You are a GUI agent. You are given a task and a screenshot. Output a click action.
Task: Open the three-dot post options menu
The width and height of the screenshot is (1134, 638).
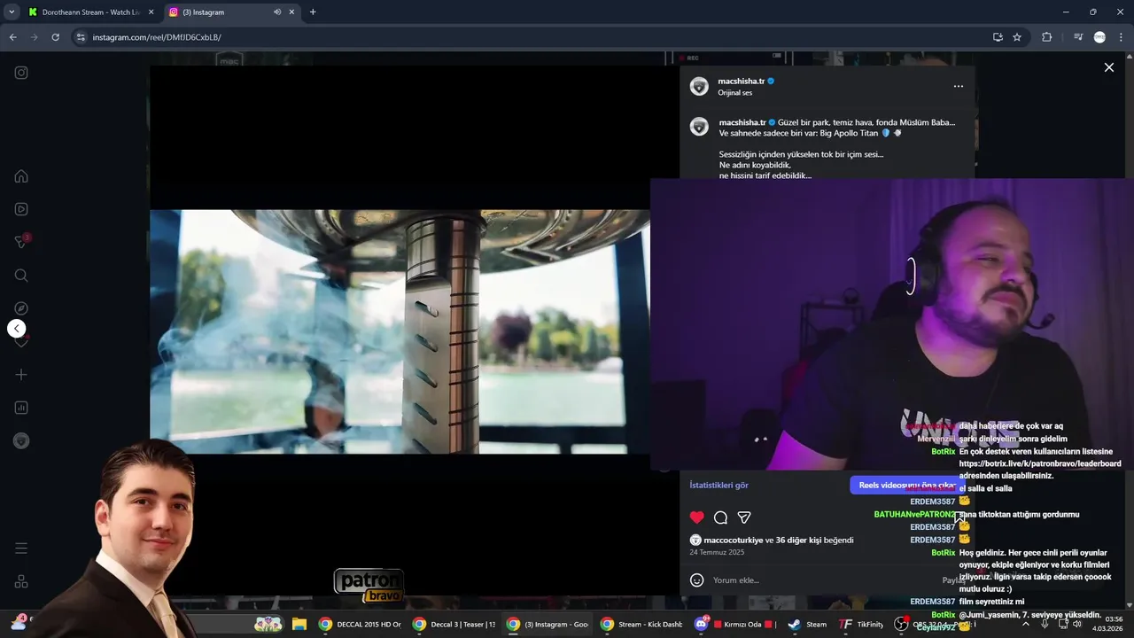tap(958, 87)
